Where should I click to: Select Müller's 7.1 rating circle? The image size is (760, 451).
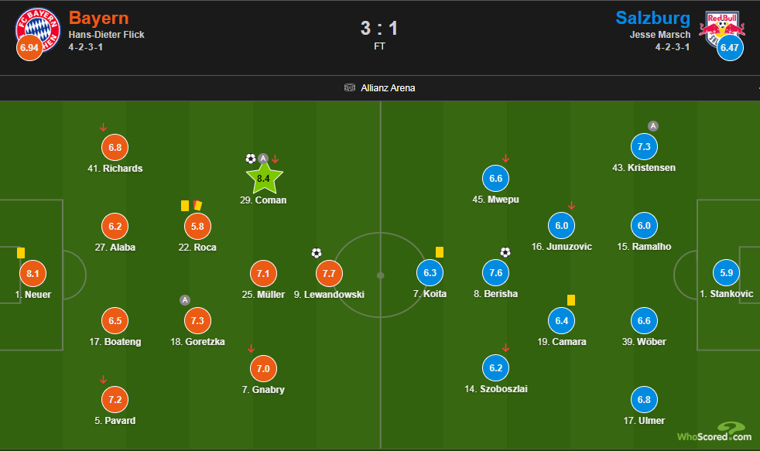pyautogui.click(x=263, y=272)
